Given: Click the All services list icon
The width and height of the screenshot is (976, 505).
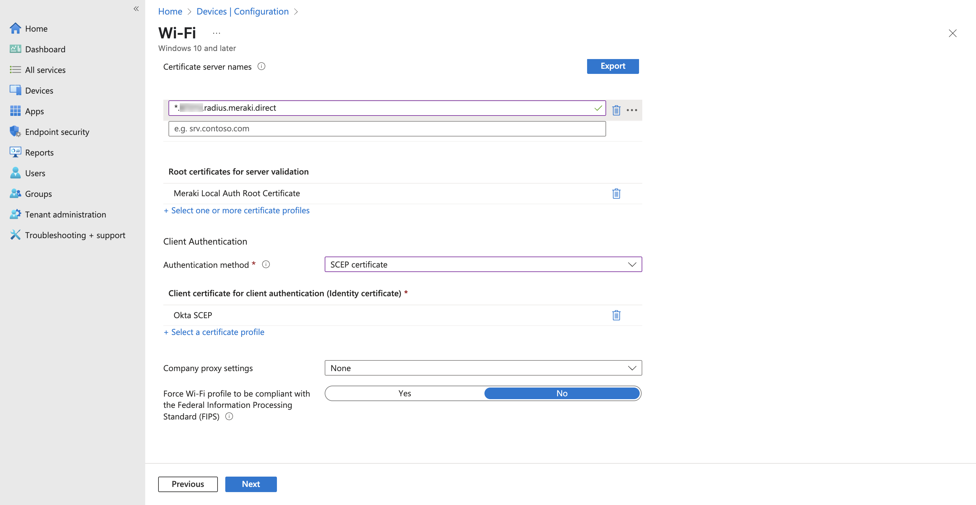Looking at the screenshot, I should coord(15,70).
